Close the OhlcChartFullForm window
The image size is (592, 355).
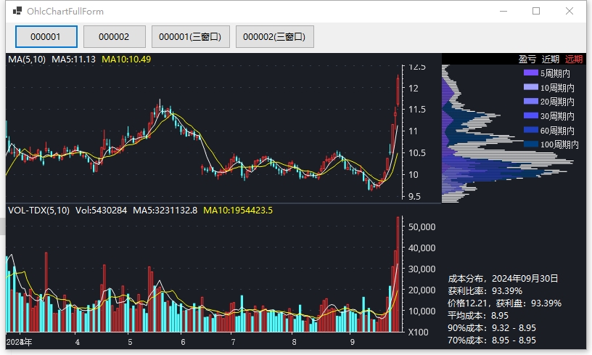pyautogui.click(x=570, y=12)
